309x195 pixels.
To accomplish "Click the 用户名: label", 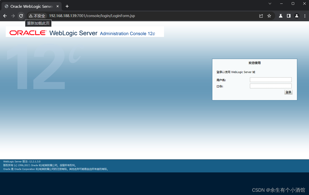I will click(x=221, y=80).
